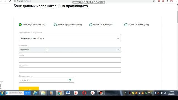This screenshot has width=178, height=100.
Task: Launch Internet Explorer from taskbar
Action: [x=35, y=93]
